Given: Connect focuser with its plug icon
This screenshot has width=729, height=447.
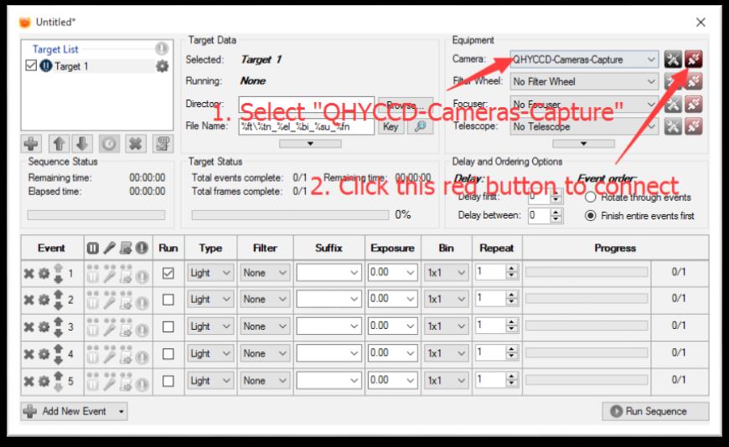Looking at the screenshot, I should point(693,104).
